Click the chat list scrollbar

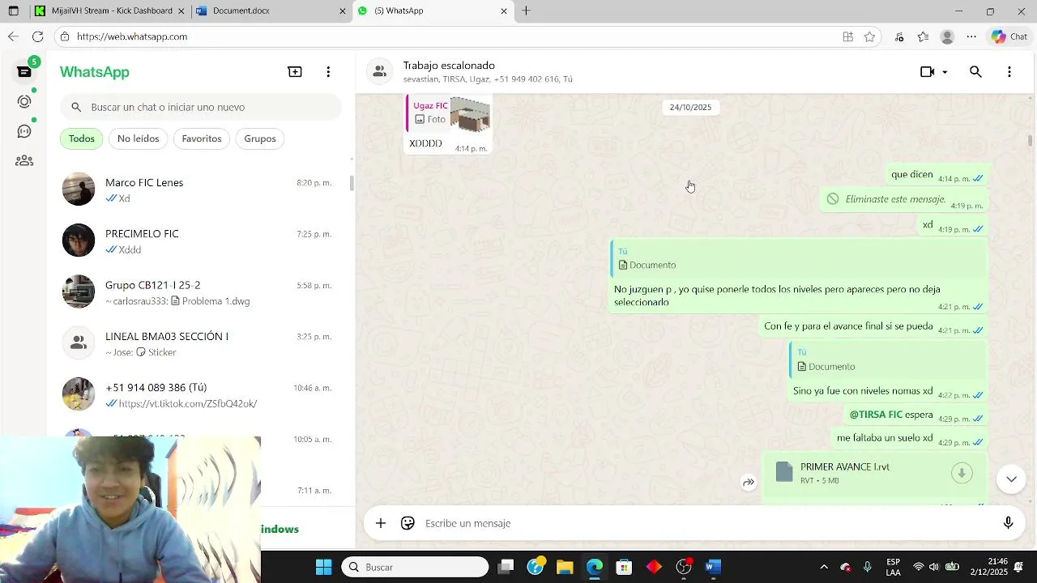click(352, 183)
